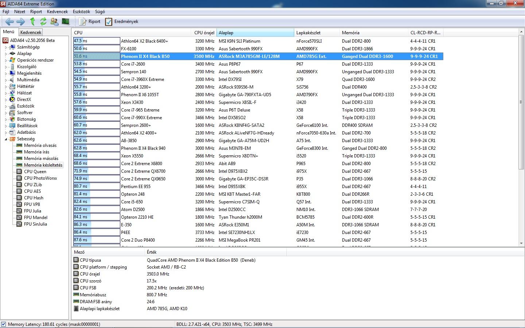The height and width of the screenshot is (328, 525).
Task: Expand the Alaplap tree node arrow
Action: point(6,54)
